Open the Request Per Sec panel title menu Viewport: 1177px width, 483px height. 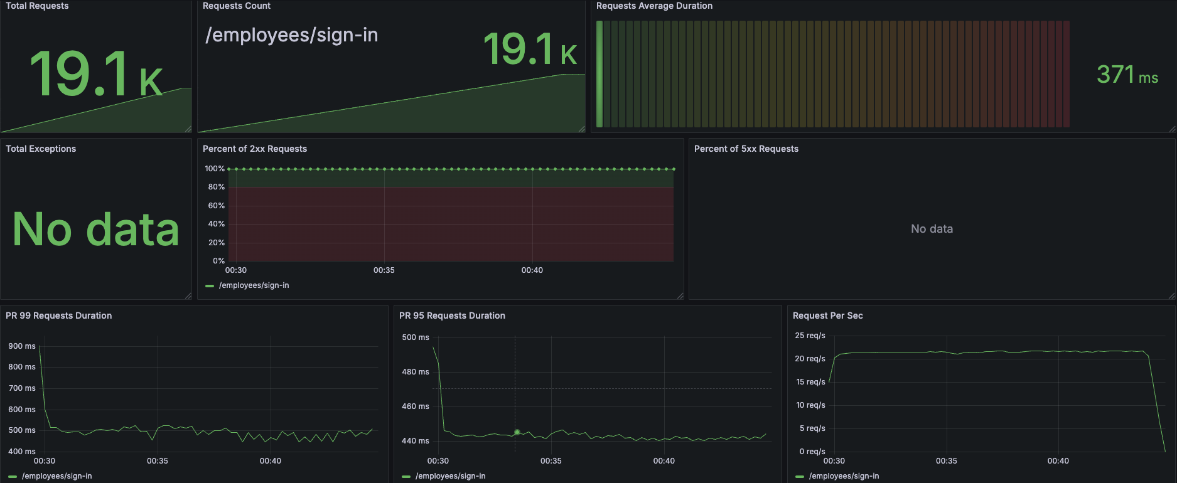point(827,316)
